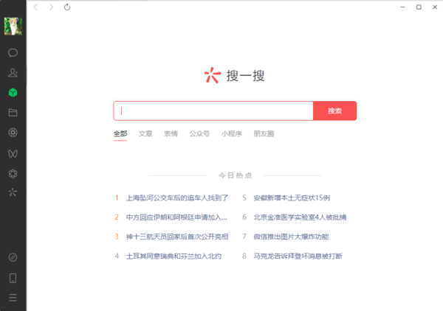Image resolution: width=443 pixels, height=311 pixels.
Task: Focus the search input field
Action: (213, 111)
